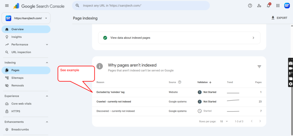293x136 pixels.
Task: Open Excluded by 'noindex' tag row
Action: pos(179,92)
